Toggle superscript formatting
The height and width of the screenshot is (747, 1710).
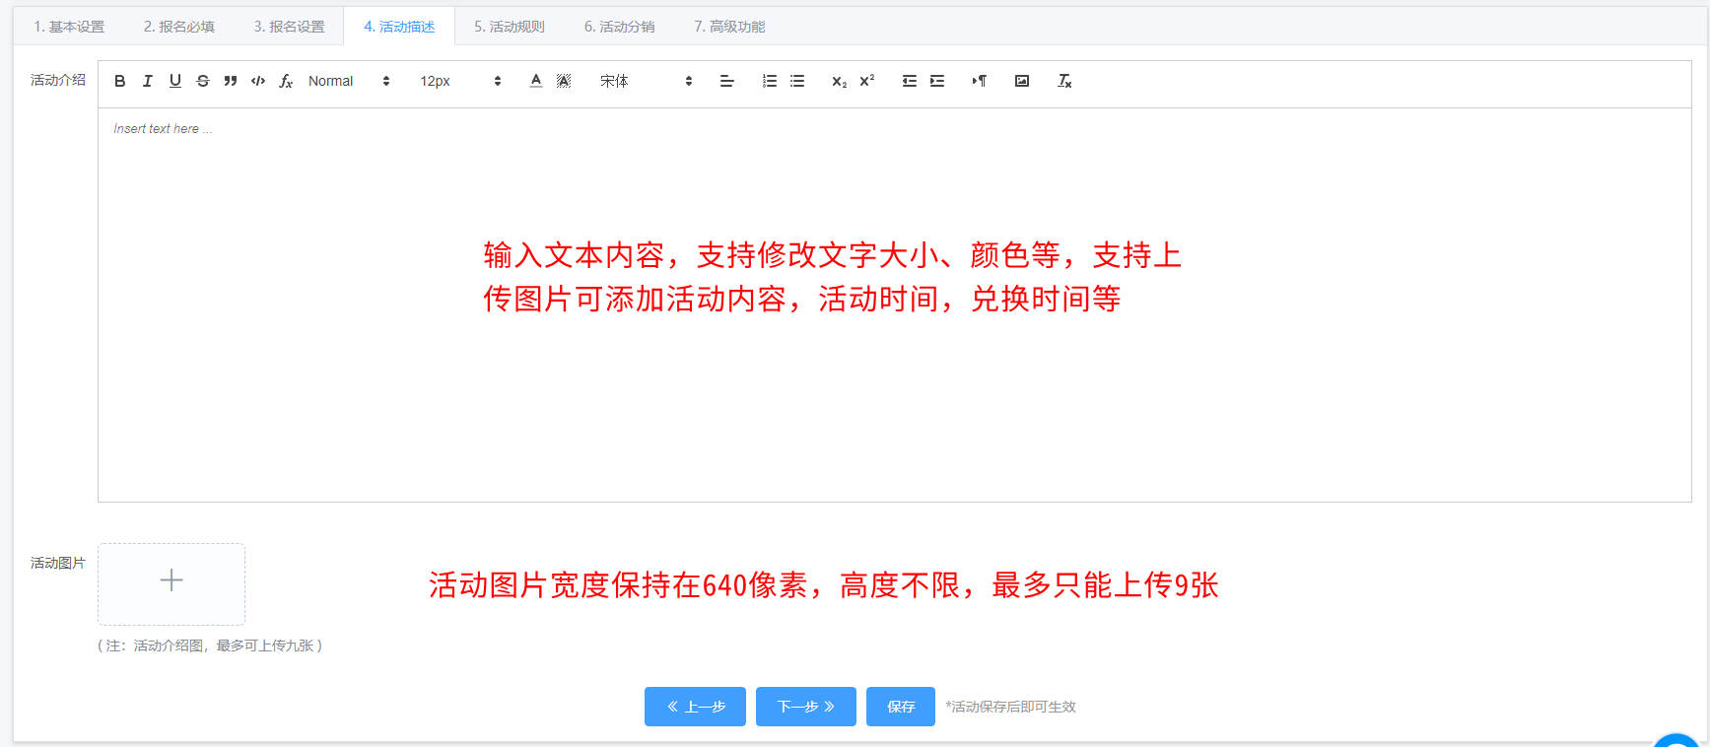[867, 81]
